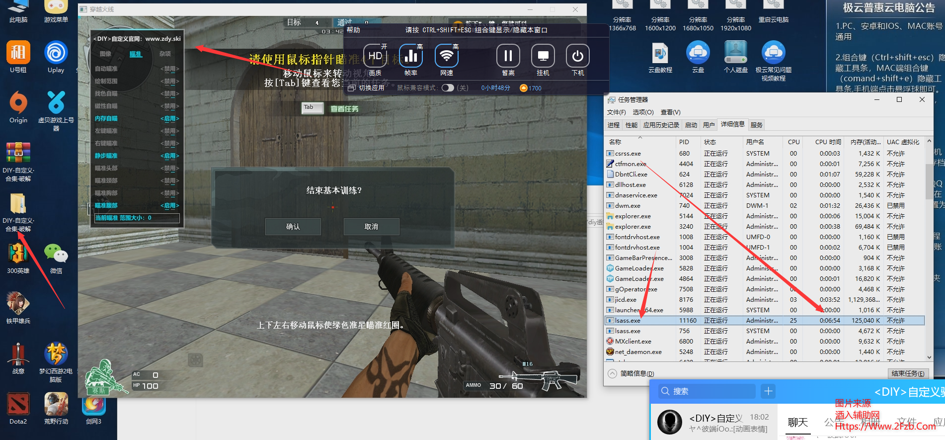The width and height of the screenshot is (945, 440).
Task: Click the 切换应用 switch application icon
Action: (x=352, y=88)
